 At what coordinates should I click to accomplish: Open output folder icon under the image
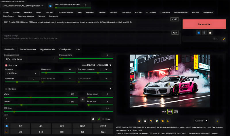click(139, 121)
